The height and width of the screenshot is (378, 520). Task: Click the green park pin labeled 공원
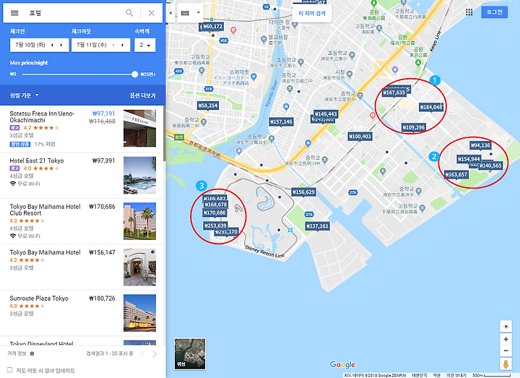point(418,62)
